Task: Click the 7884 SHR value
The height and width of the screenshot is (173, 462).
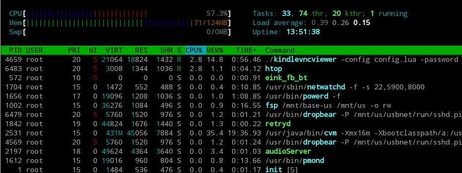Action: tap(165, 133)
